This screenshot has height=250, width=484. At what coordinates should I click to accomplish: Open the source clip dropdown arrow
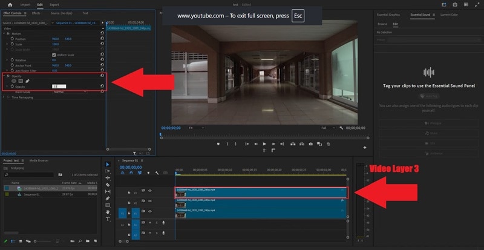tap(53, 23)
